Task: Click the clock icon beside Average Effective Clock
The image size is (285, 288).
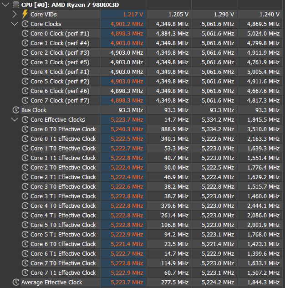Action: click(x=16, y=283)
